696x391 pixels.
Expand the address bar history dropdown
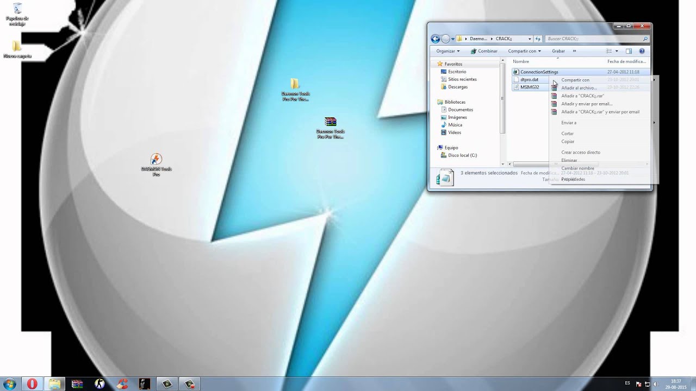(530, 39)
